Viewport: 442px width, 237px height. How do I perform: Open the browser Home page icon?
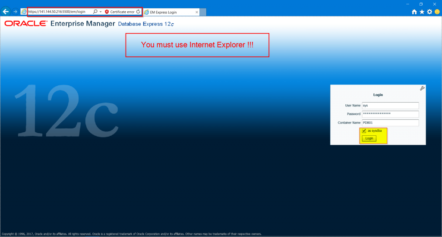414,12
